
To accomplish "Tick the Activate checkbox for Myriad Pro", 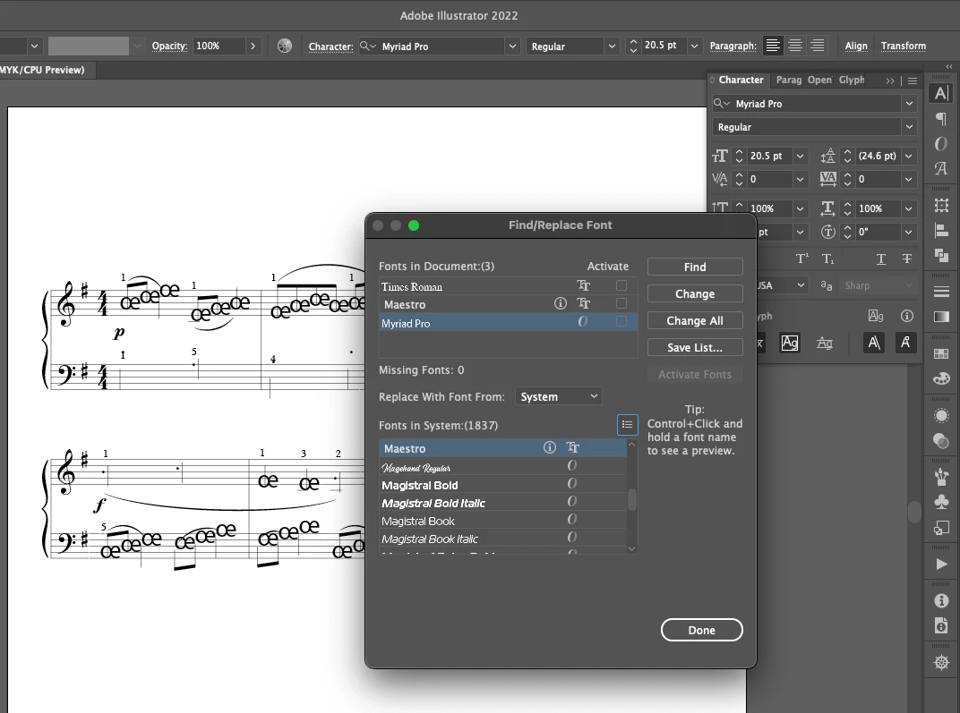I will pos(621,321).
